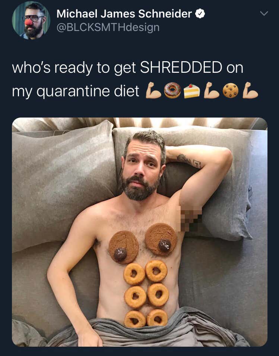Open the attached tweet photo
Viewport: 279px width, 356px height.
pos(140,232)
